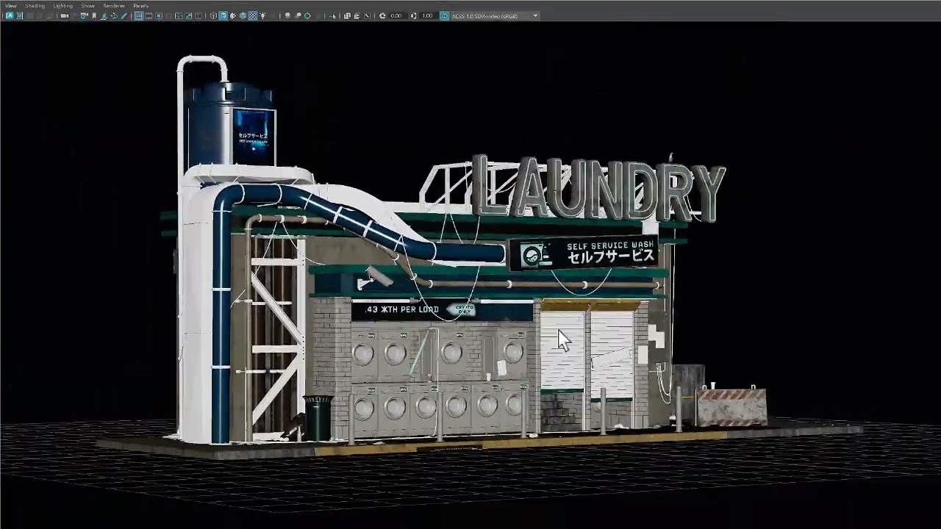Screen dimensions: 941x529
Task: Open the Panels menu
Action: pos(140,6)
